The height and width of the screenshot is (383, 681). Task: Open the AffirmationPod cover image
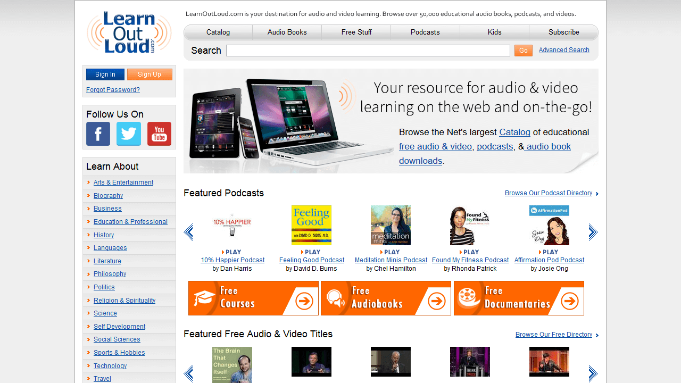pos(549,226)
